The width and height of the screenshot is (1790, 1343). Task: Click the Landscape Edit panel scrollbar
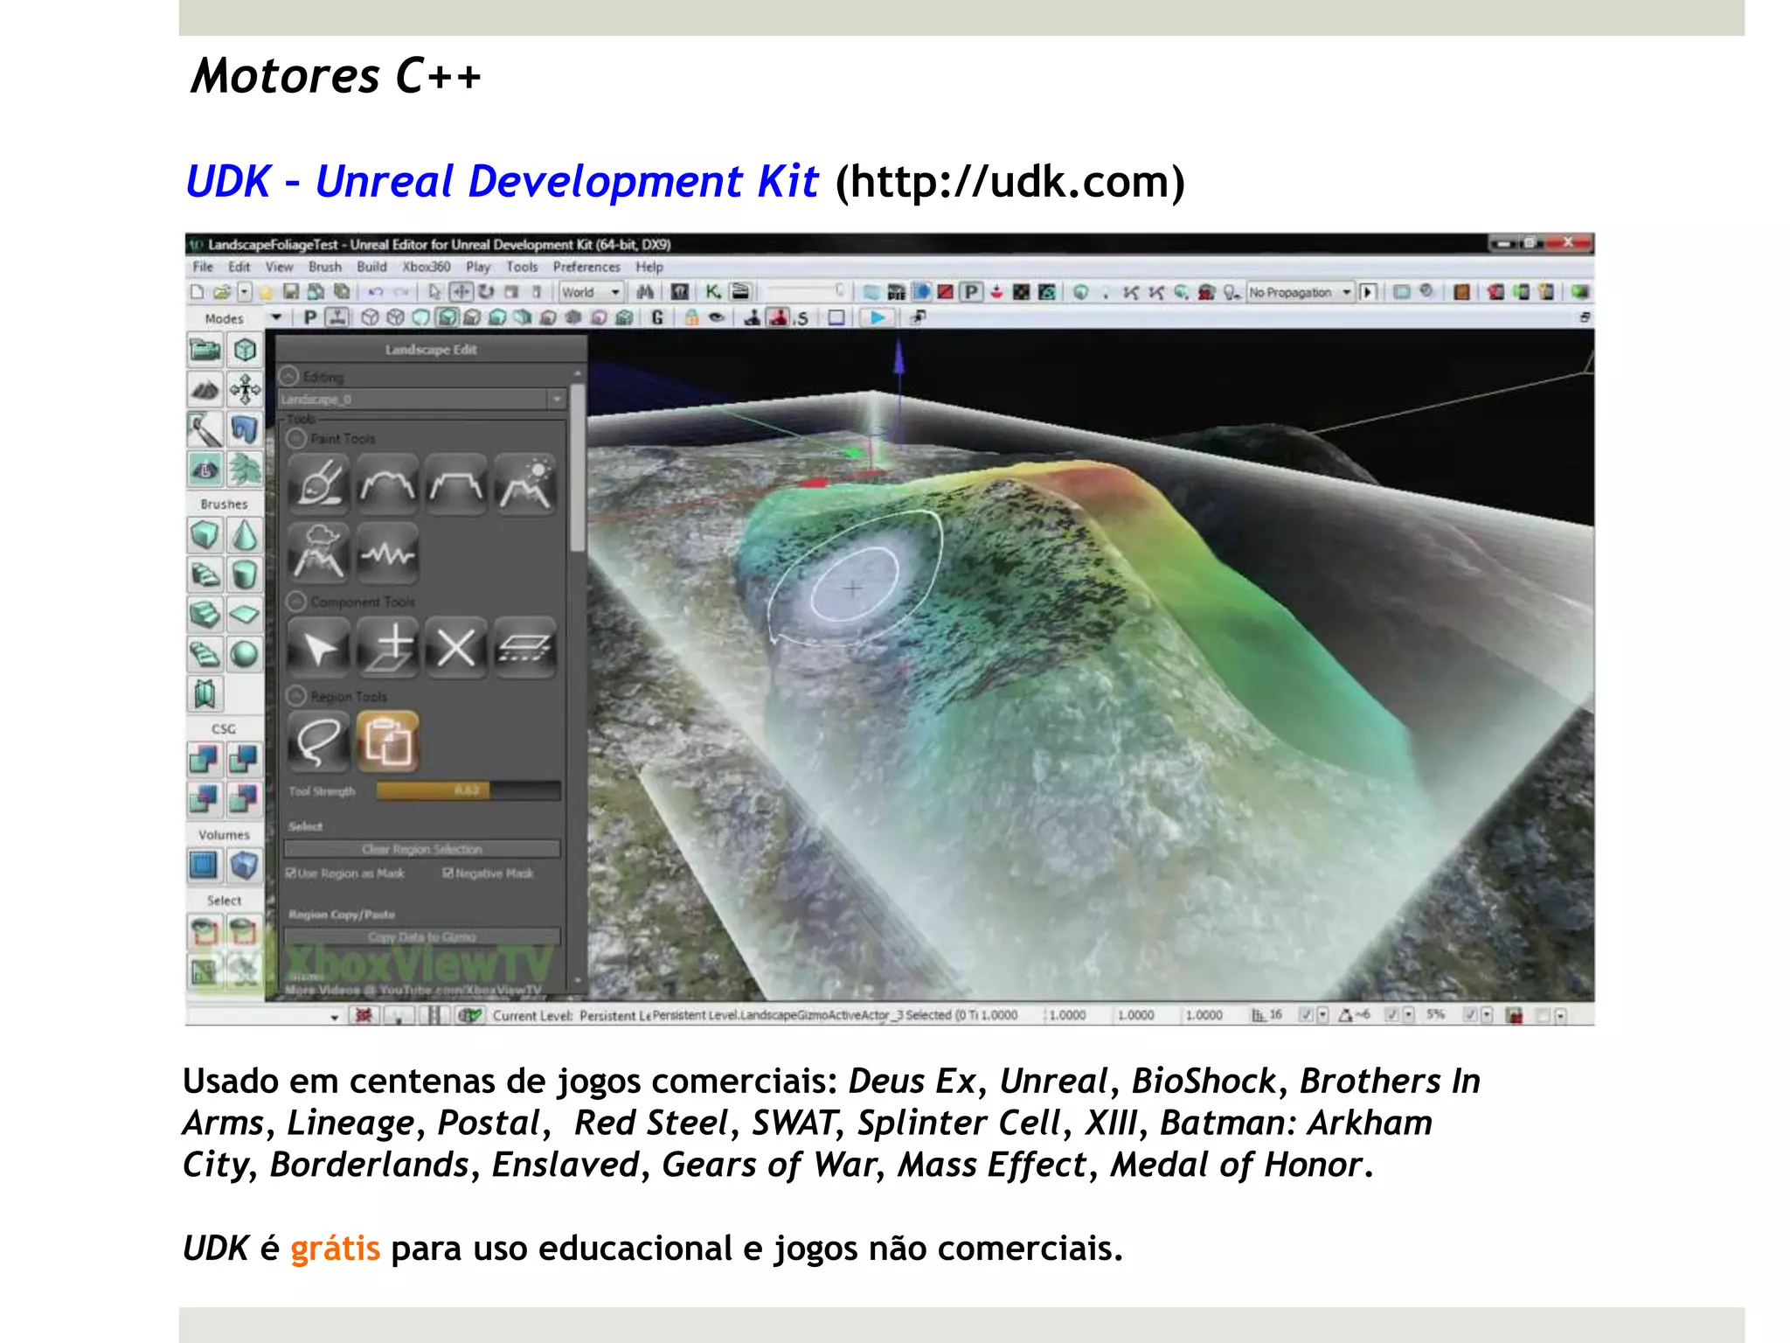pyautogui.click(x=577, y=468)
